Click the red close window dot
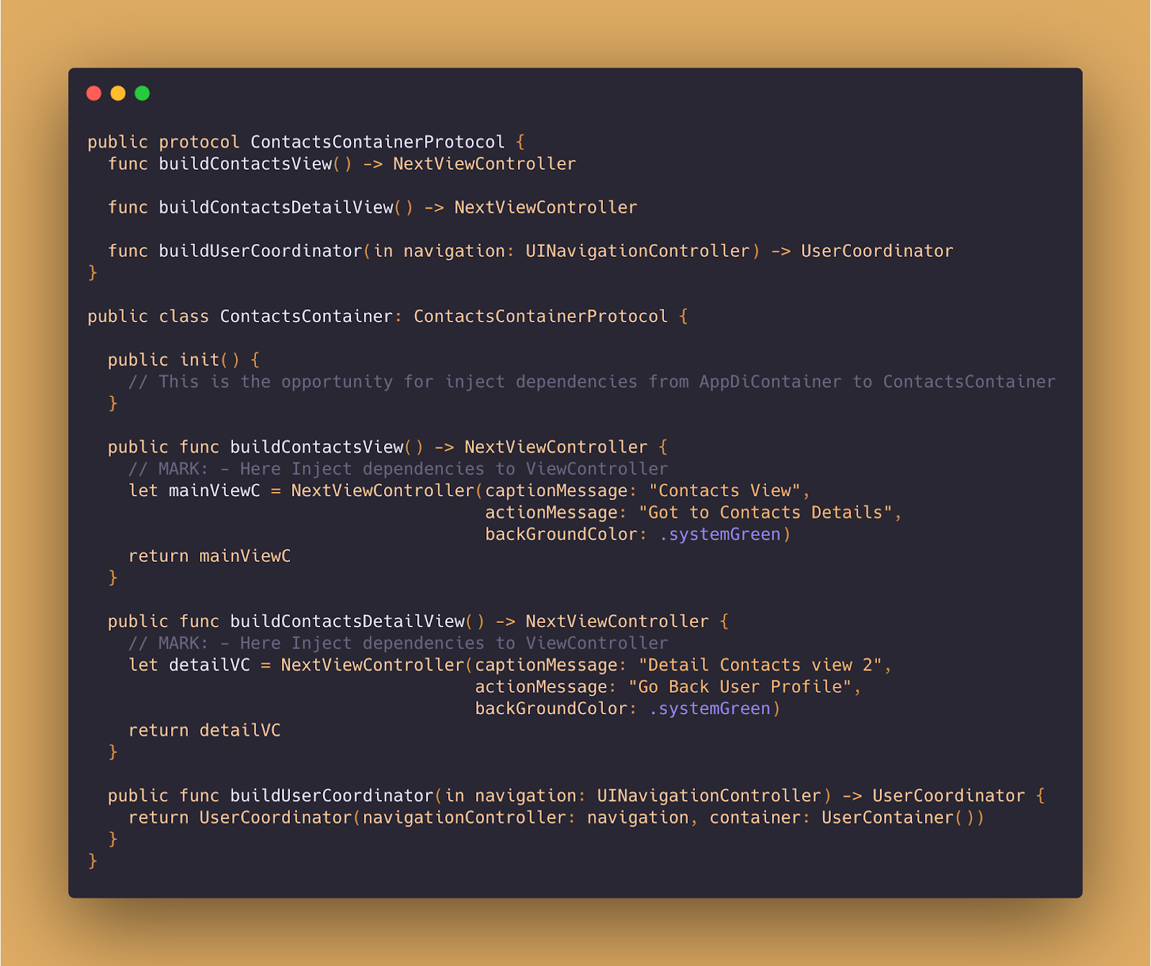 coord(94,93)
